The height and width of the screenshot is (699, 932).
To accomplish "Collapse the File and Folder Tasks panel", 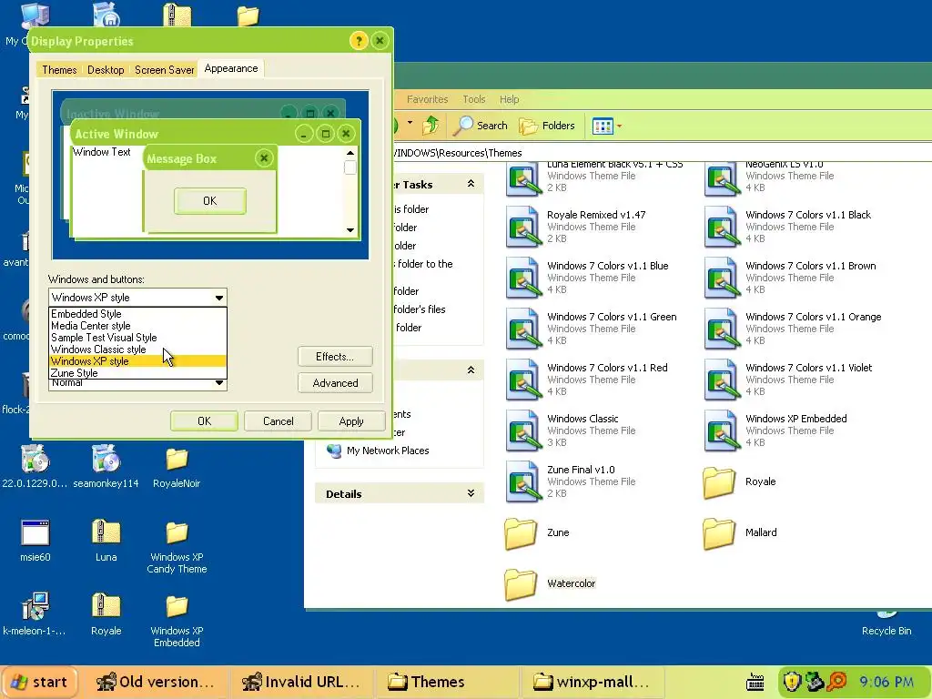I will 471,184.
